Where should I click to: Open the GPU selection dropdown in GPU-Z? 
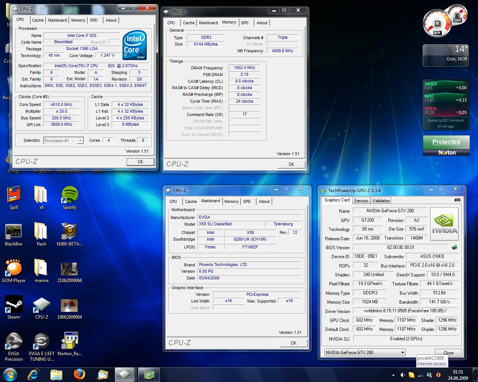coord(365,352)
